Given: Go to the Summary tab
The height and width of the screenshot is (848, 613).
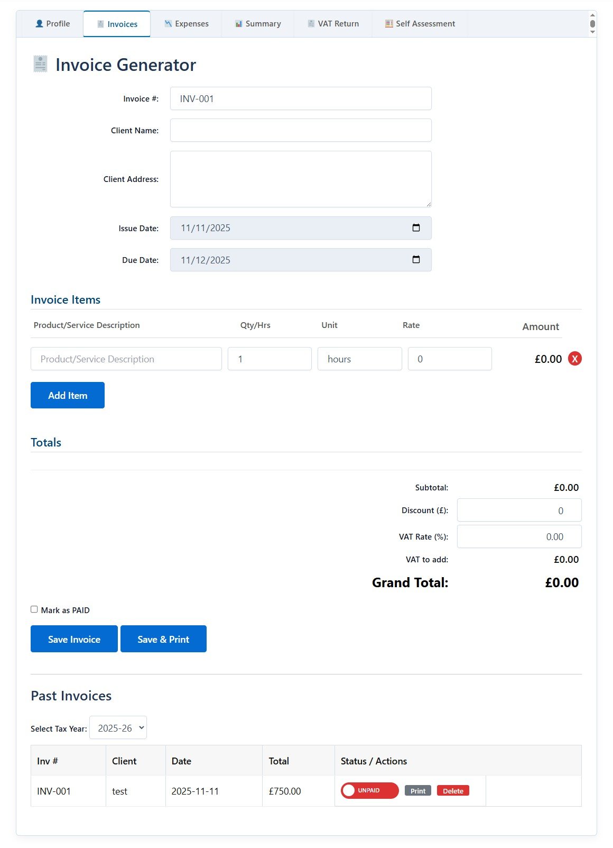Looking at the screenshot, I should [258, 24].
